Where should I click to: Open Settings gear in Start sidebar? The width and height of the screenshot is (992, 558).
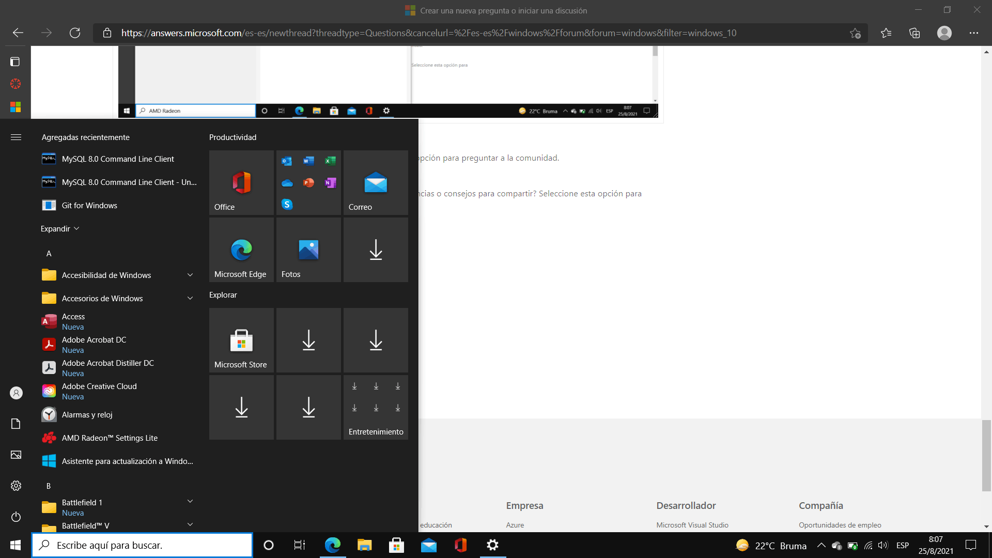(x=16, y=486)
